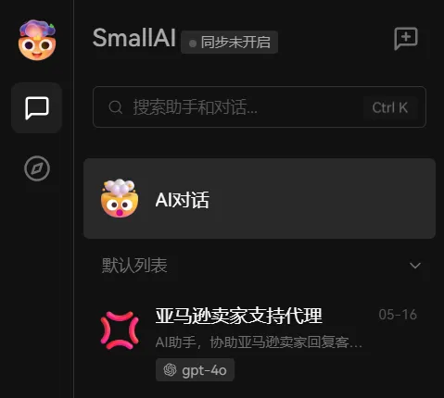The image size is (444, 398).
Task: Click the magnifier search icon
Action: [116, 107]
